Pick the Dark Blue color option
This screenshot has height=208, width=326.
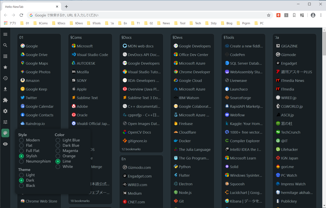pyautogui.click(x=67, y=145)
